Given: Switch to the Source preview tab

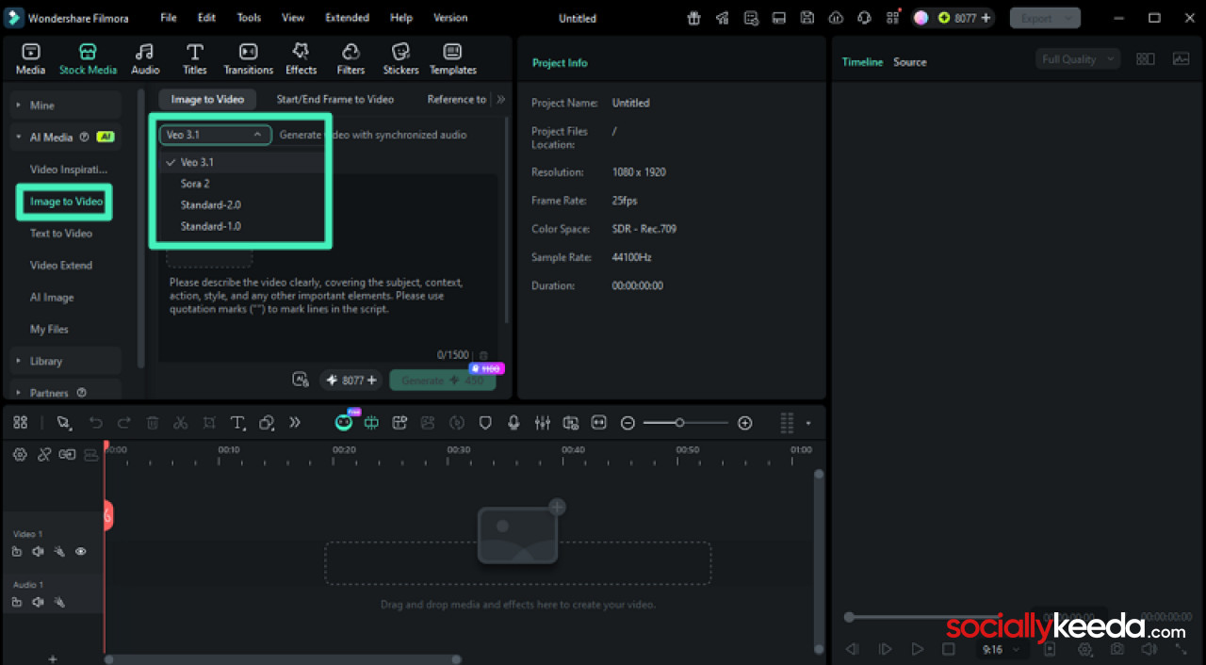Looking at the screenshot, I should tap(909, 62).
